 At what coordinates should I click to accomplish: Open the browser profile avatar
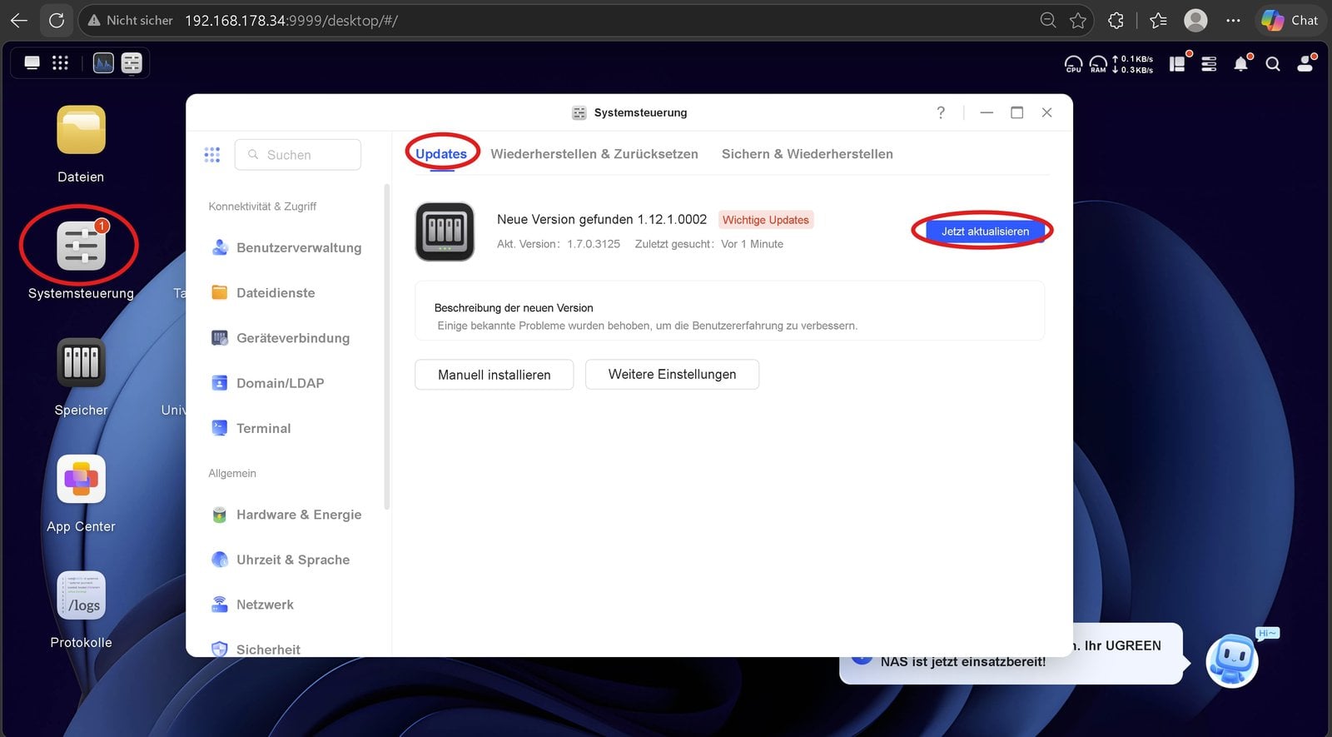[x=1195, y=20]
